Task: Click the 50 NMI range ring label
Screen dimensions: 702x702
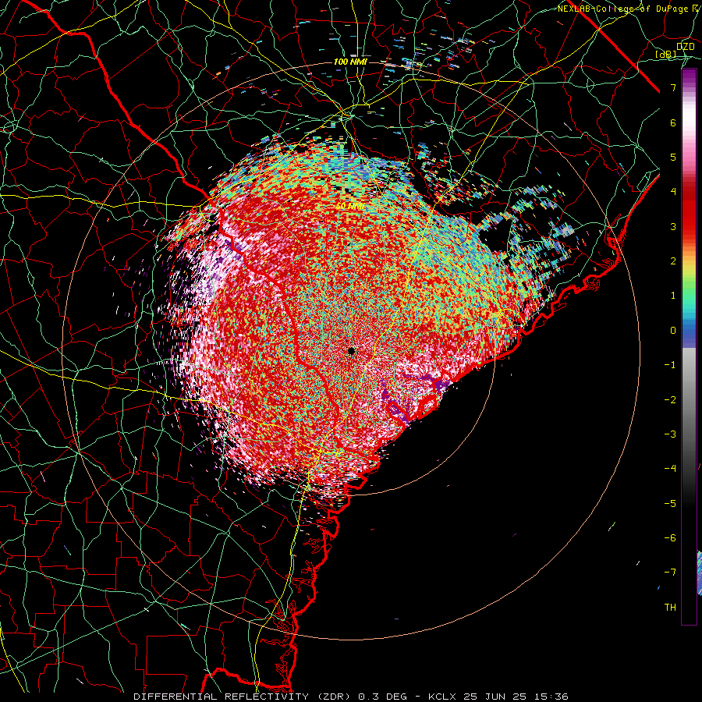Action: 350,207
